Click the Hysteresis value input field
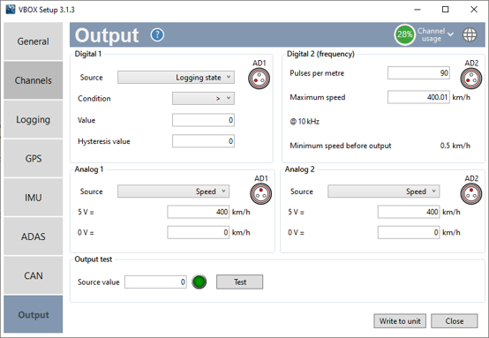This screenshot has width=489, height=338. (203, 141)
